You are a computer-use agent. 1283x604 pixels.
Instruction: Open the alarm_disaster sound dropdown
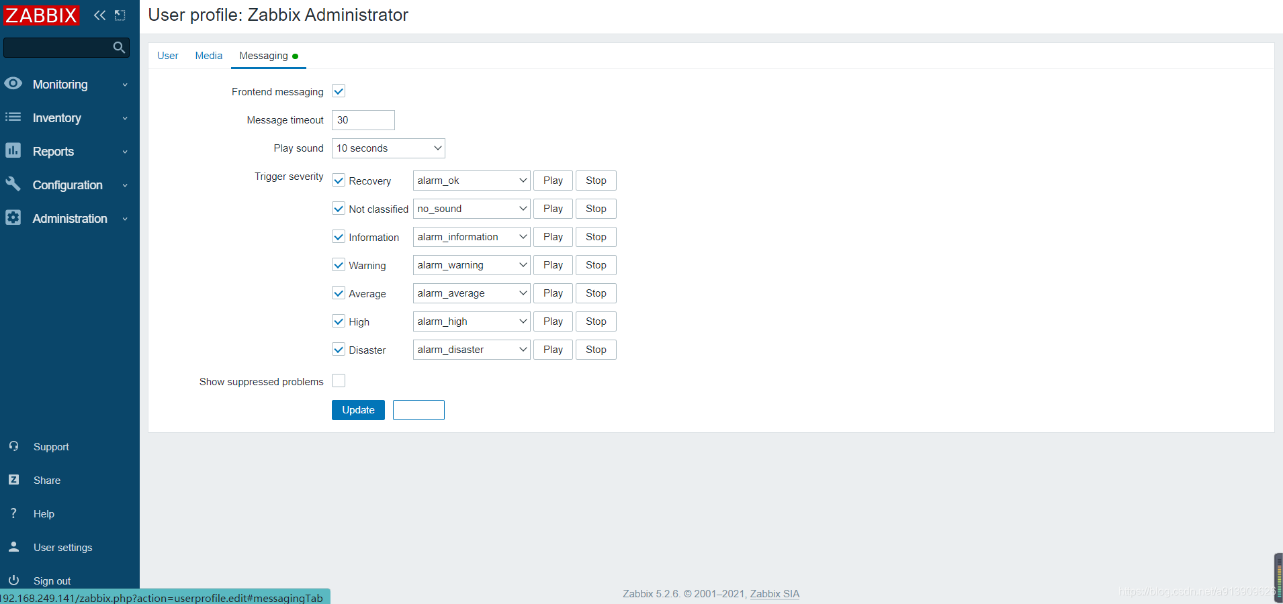[x=472, y=350]
